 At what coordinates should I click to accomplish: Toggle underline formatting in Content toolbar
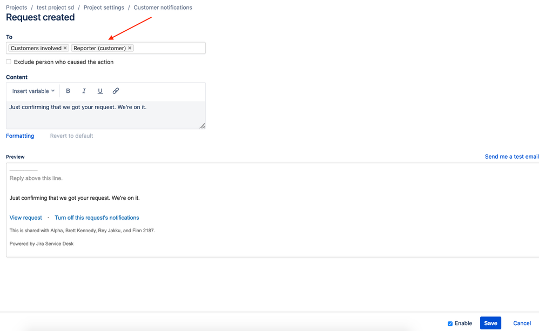pyautogui.click(x=100, y=91)
